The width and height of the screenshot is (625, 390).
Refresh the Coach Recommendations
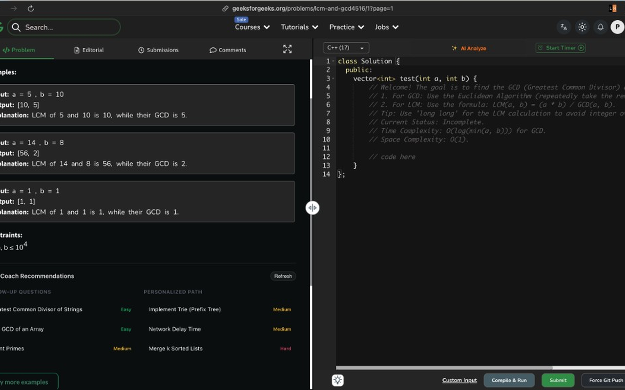coord(283,276)
